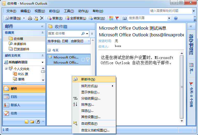Open the 所有邮件项目 dropdown
Screen dimensions: 198x135
point(42,62)
